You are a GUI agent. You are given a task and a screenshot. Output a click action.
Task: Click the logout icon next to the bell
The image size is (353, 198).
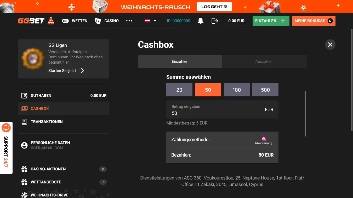point(214,21)
